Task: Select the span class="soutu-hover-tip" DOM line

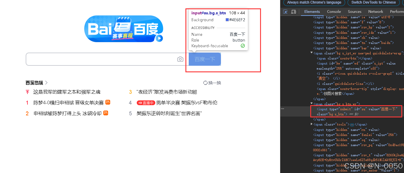Action: click(360, 91)
